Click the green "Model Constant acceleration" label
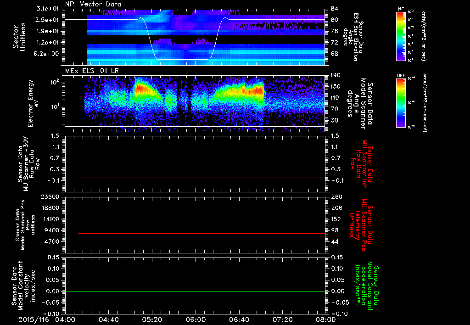Image resolution: width=470 pixels, height=325 pixels. click(367, 286)
